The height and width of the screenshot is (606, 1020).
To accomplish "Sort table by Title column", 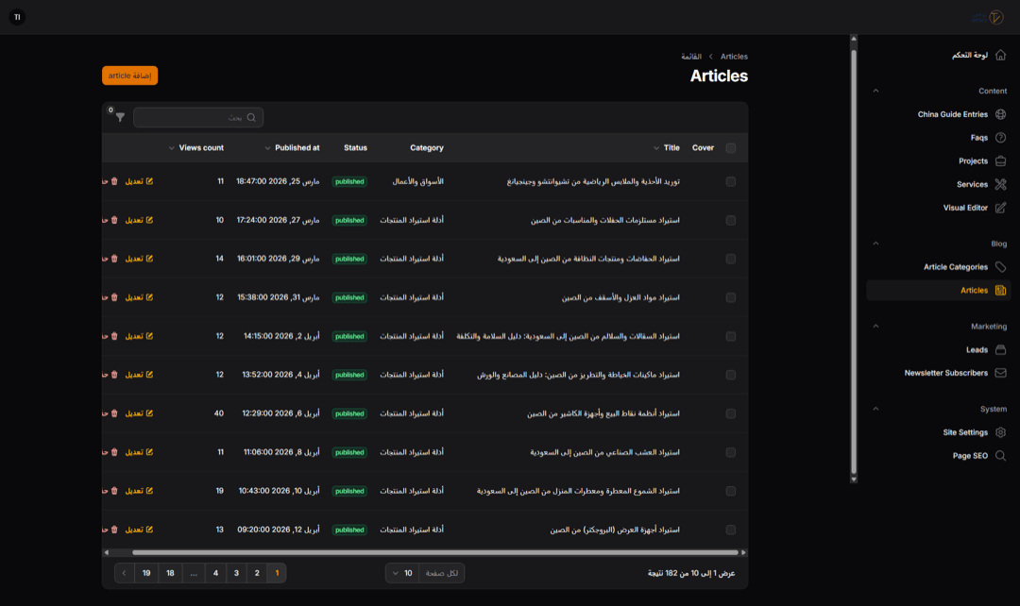I will [x=667, y=148].
